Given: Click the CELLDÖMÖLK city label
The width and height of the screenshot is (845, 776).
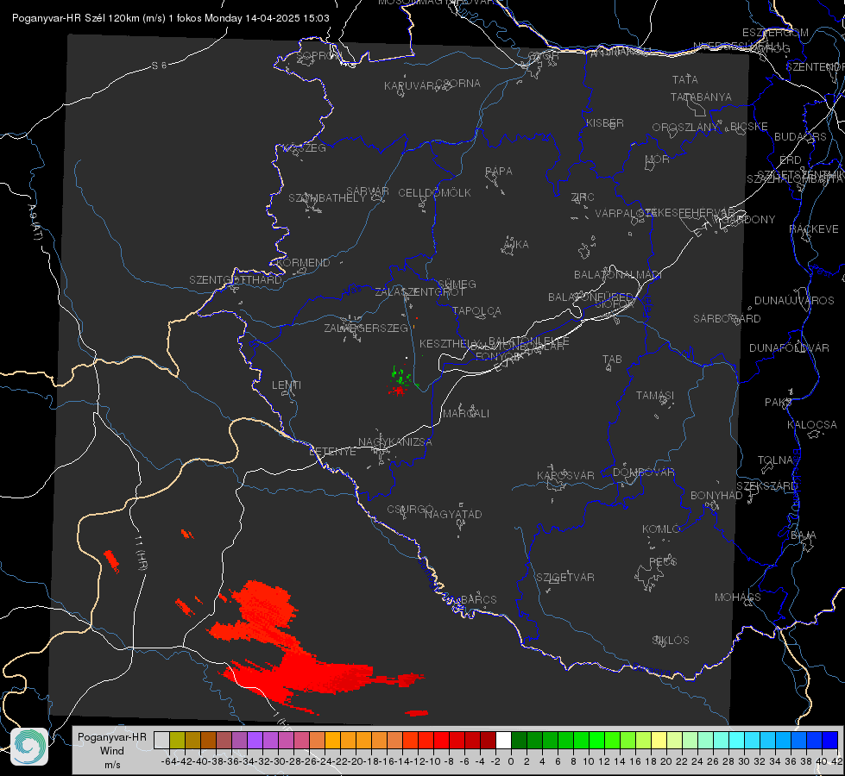Looking at the screenshot, I should [434, 193].
